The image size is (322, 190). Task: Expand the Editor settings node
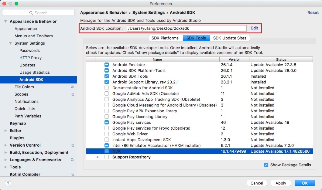pos(5,131)
